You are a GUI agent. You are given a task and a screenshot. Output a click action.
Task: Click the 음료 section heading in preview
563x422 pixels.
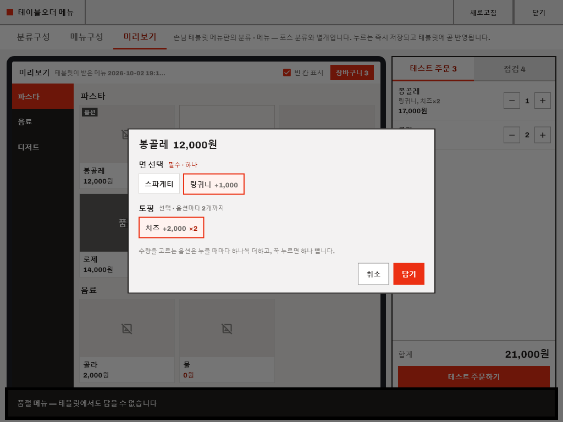(89, 290)
